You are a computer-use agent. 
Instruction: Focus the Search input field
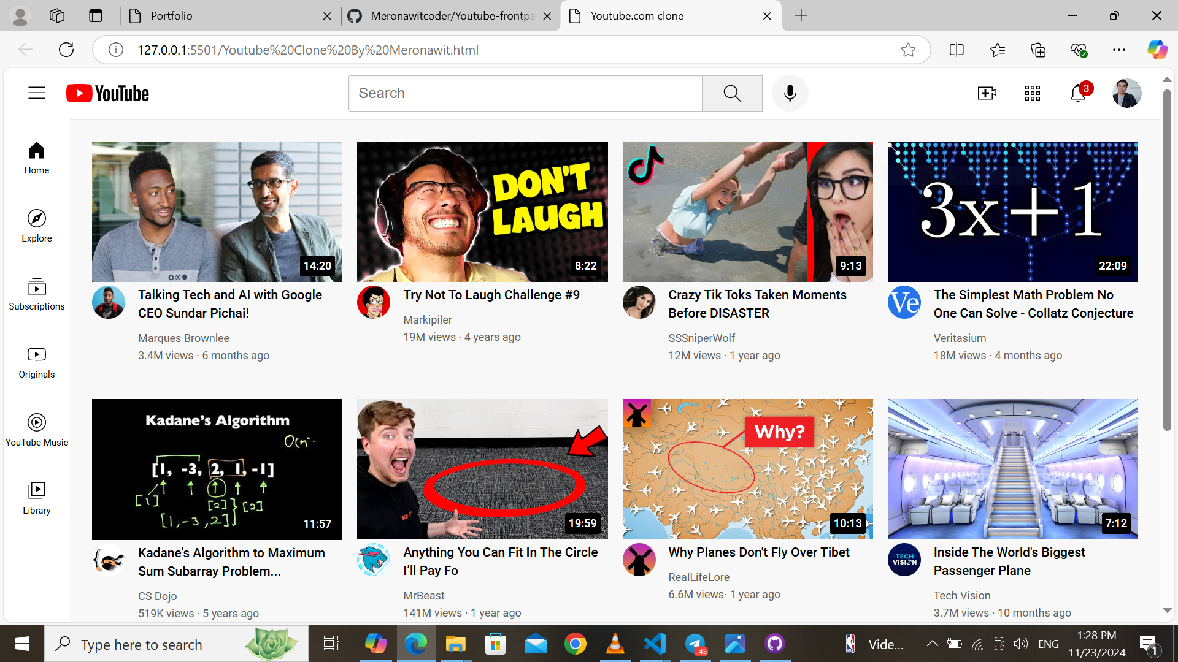[525, 93]
